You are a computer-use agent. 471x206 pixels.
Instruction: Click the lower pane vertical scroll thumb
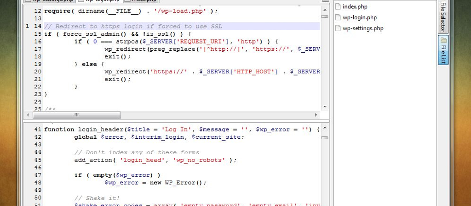(x=324, y=138)
